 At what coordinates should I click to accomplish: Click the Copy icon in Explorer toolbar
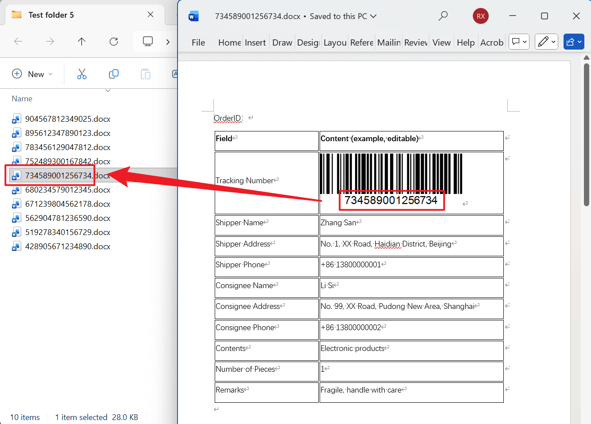tap(114, 74)
